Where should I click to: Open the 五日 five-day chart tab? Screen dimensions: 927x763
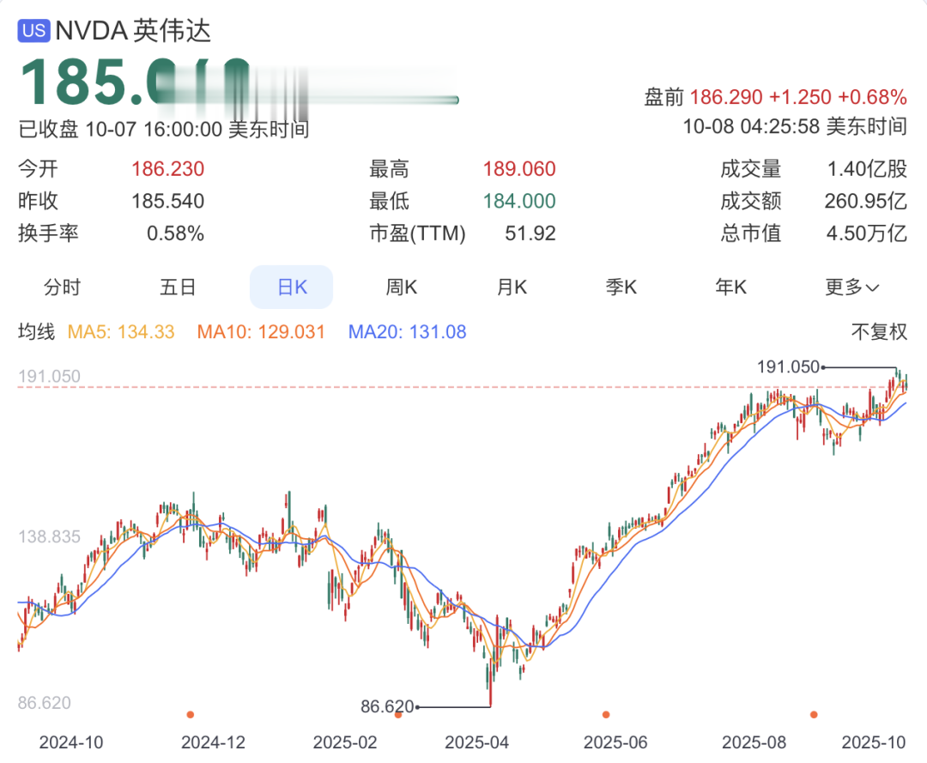coord(178,288)
